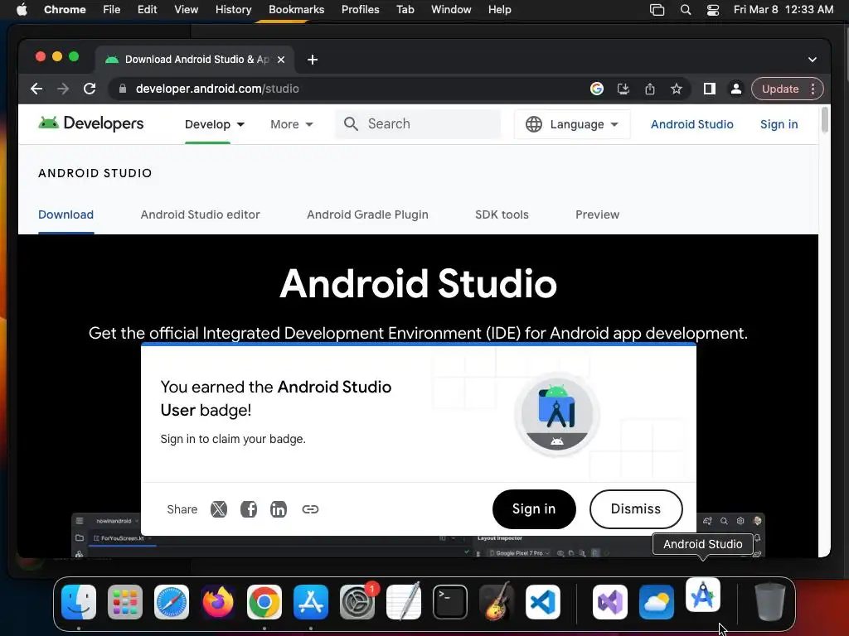Screen dimensions: 849x636
Task: Click the Android Studio User badge image
Action: pos(556,414)
